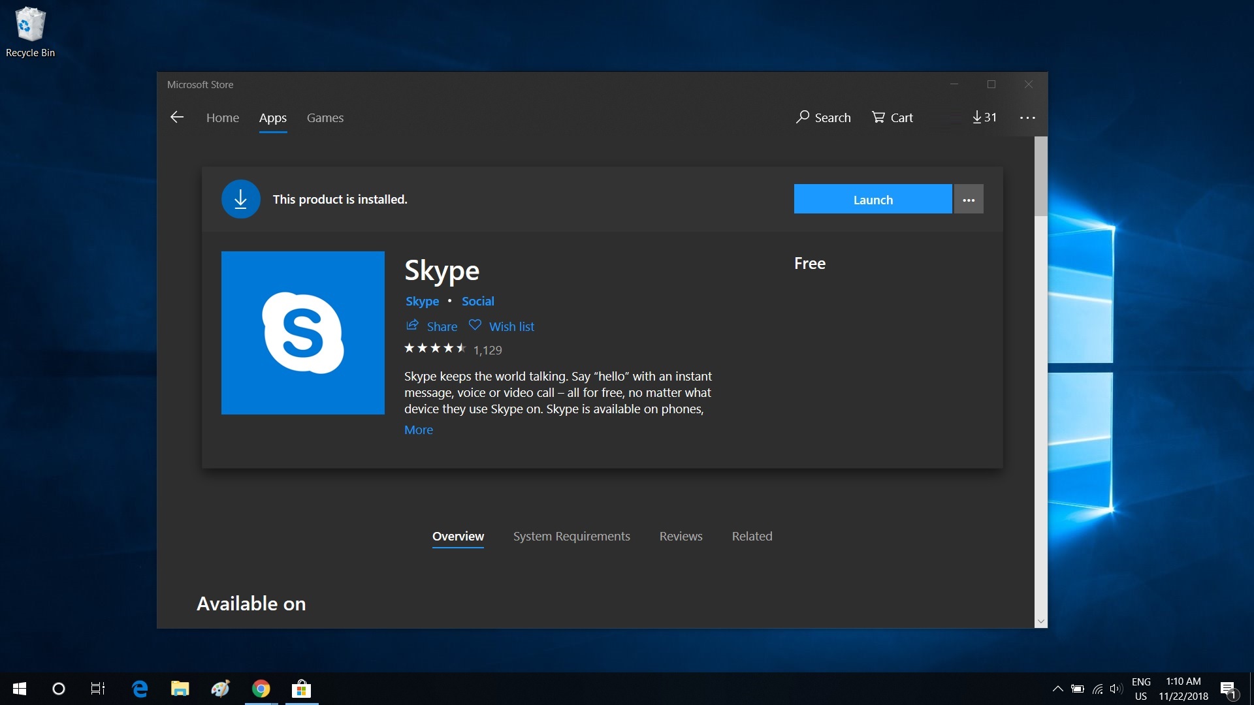
Task: Open the shopping Cart
Action: (x=892, y=117)
